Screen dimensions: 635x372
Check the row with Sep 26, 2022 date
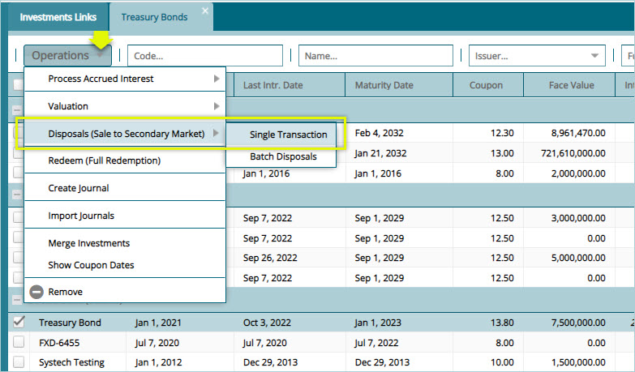point(19,258)
